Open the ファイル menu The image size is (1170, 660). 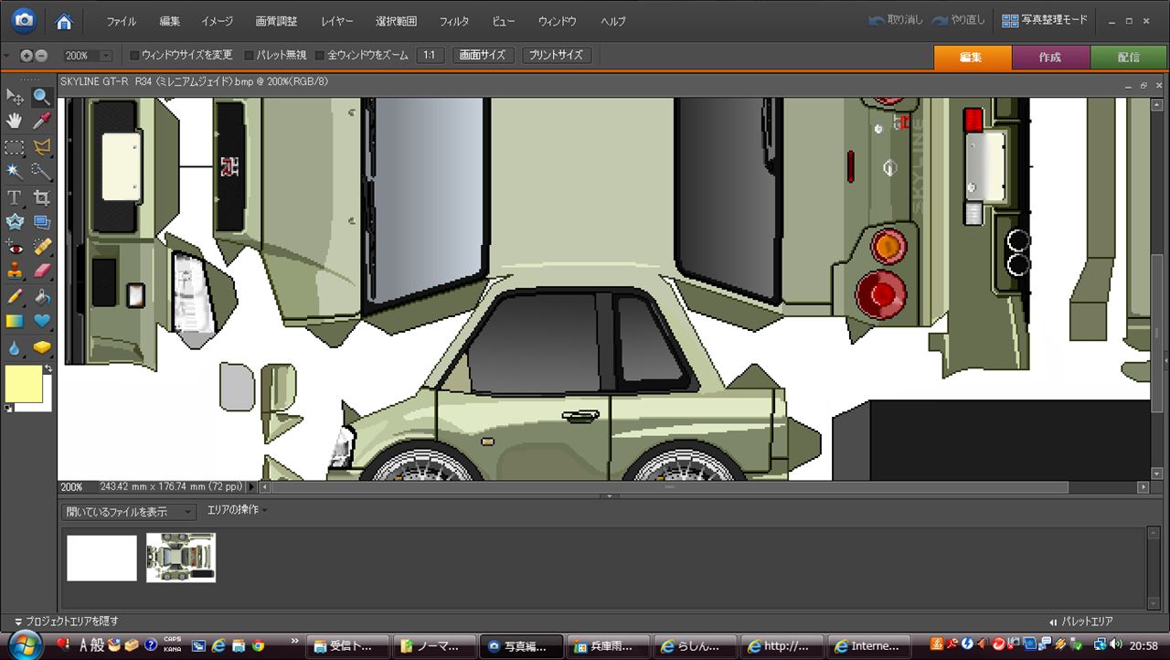tap(122, 21)
